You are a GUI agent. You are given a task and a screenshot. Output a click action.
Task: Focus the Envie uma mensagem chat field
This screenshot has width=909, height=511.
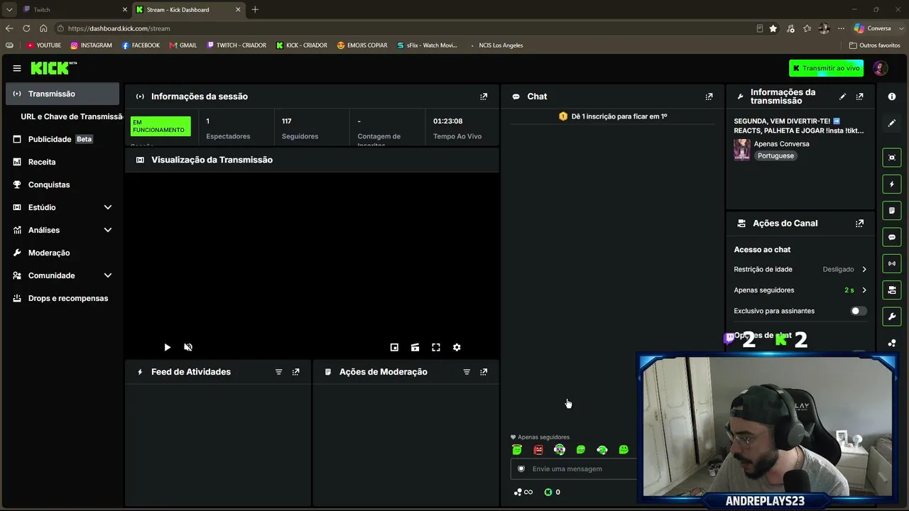[574, 469]
